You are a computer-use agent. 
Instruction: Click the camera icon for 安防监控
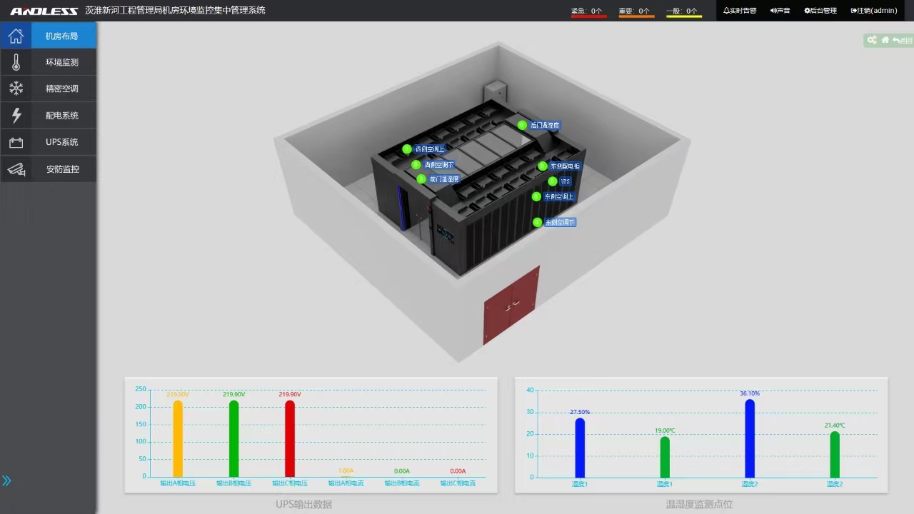(16, 169)
